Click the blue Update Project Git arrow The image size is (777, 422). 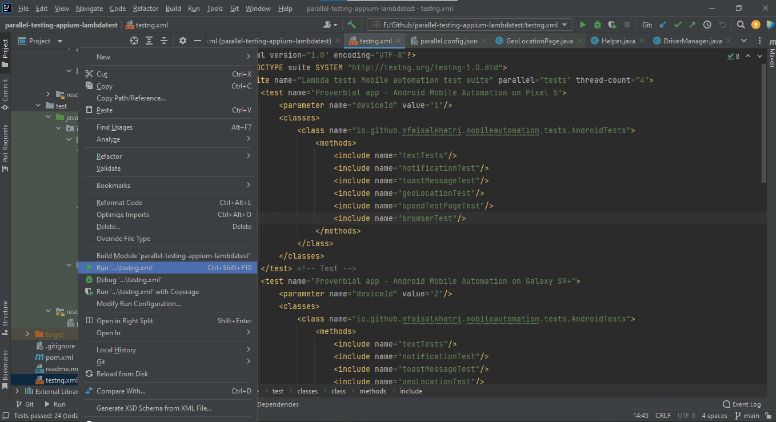(662, 25)
